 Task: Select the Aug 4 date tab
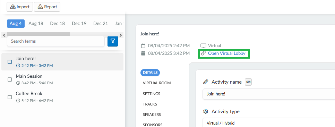coord(16,24)
